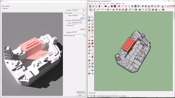This screenshot has height=98, width=175.
Task: Open the Extensions menu in SketchUp
Action: click(x=118, y=4)
